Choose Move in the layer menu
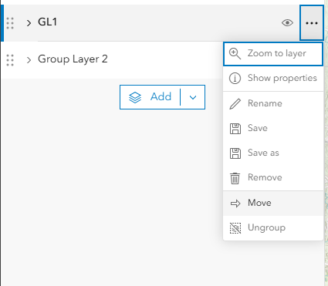The height and width of the screenshot is (286, 328). coord(273,203)
